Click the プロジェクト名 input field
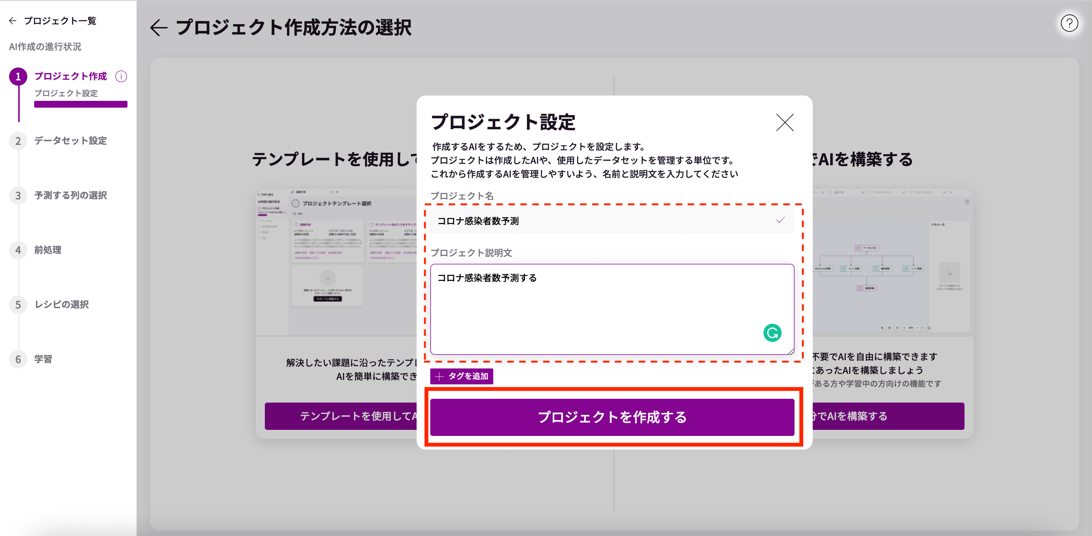The width and height of the screenshot is (1092, 536). point(593,221)
